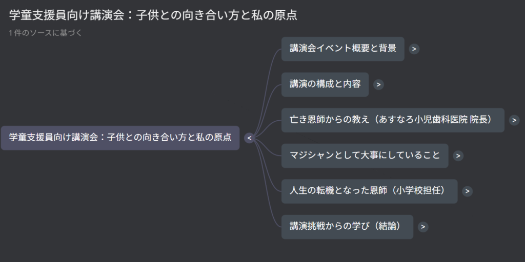Expand the 講演挑戦からの学び(結論) chevron icon
This screenshot has height=262, width=525.
(422, 227)
